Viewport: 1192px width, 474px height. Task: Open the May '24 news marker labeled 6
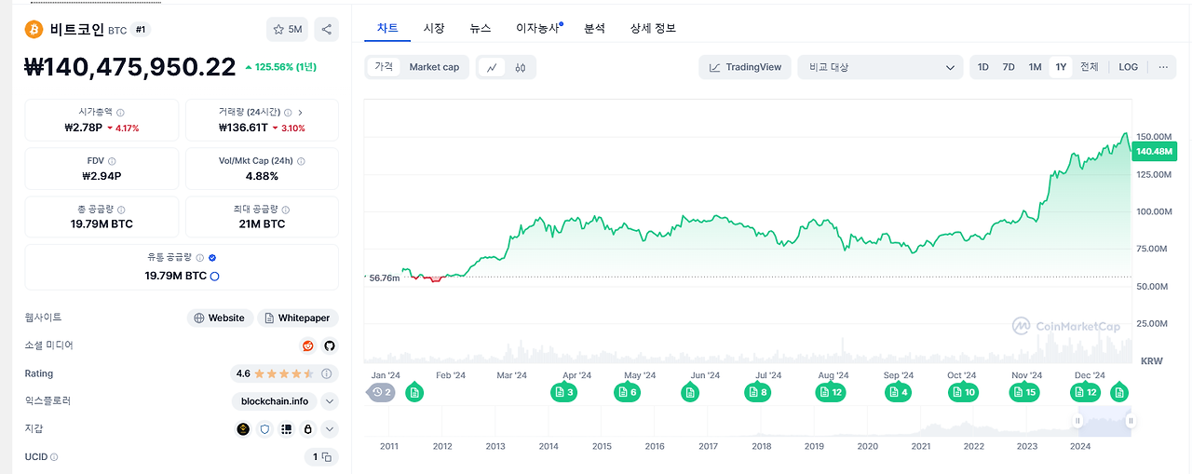(x=628, y=393)
